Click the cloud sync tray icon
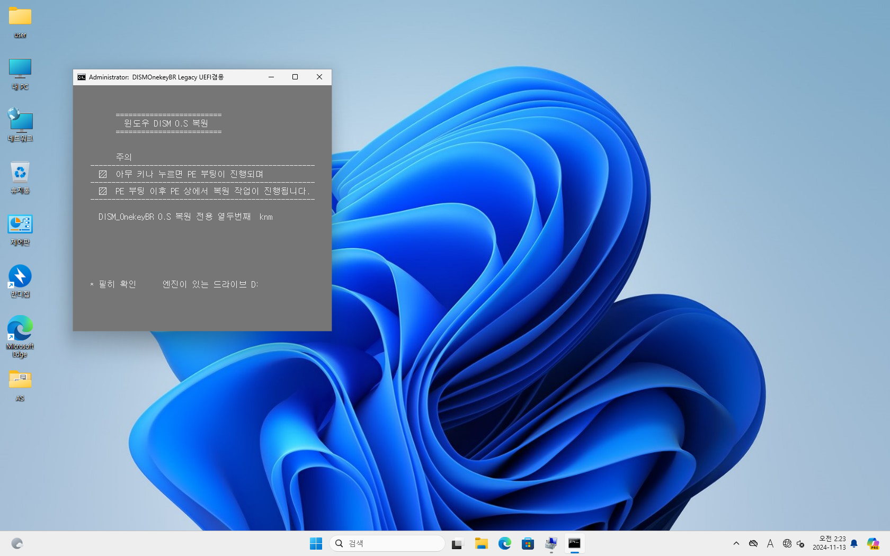 [x=753, y=543]
